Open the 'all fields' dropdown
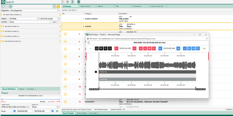This screenshot has width=233, height=116. click(38, 18)
